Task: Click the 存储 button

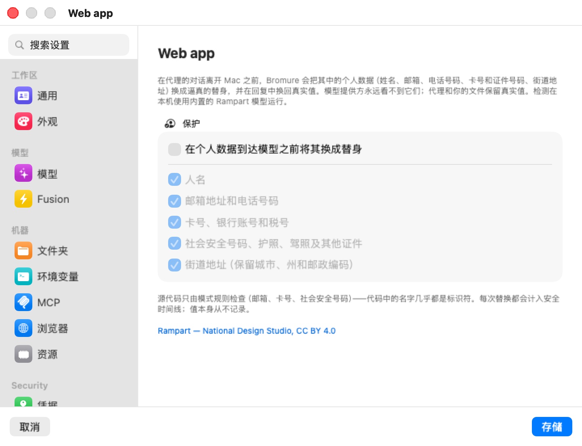Action: click(552, 427)
